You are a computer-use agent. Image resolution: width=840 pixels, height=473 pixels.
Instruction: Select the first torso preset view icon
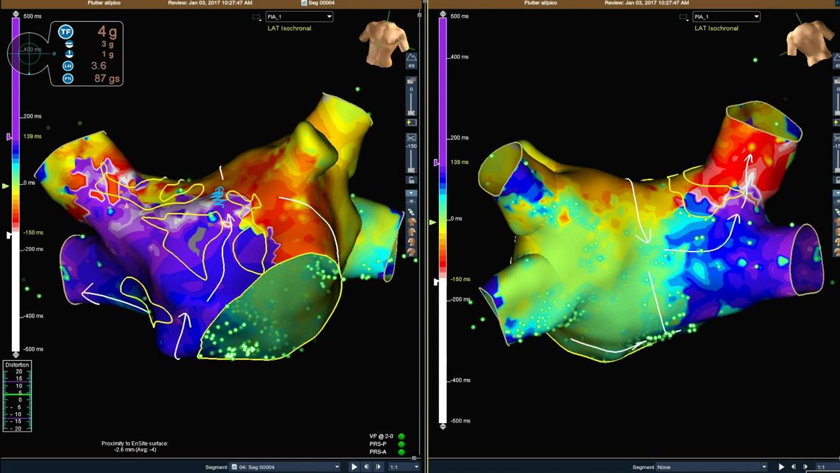pyautogui.click(x=411, y=222)
